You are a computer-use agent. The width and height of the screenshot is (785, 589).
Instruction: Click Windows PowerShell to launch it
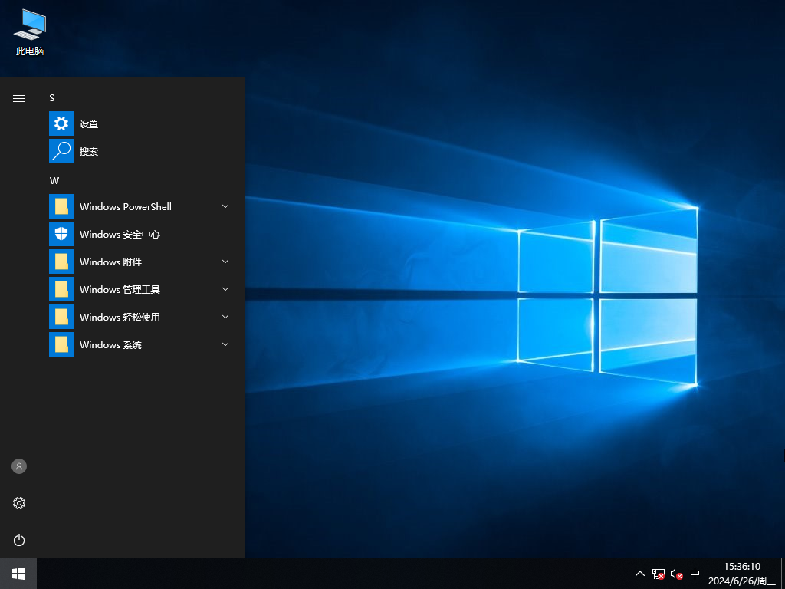coord(126,206)
